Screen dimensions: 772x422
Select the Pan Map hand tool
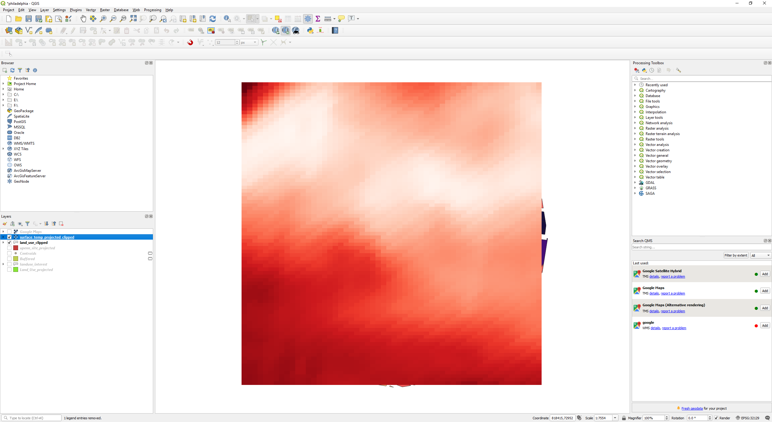pyautogui.click(x=83, y=19)
